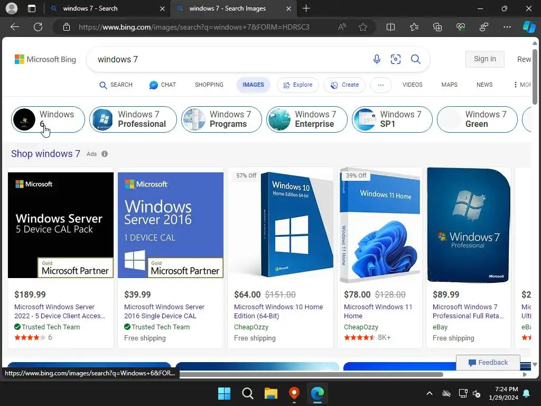The height and width of the screenshot is (406, 541).
Task: Open 'Microsoft Windows Server 2022 - 5 Device' product link
Action: [x=60, y=311]
